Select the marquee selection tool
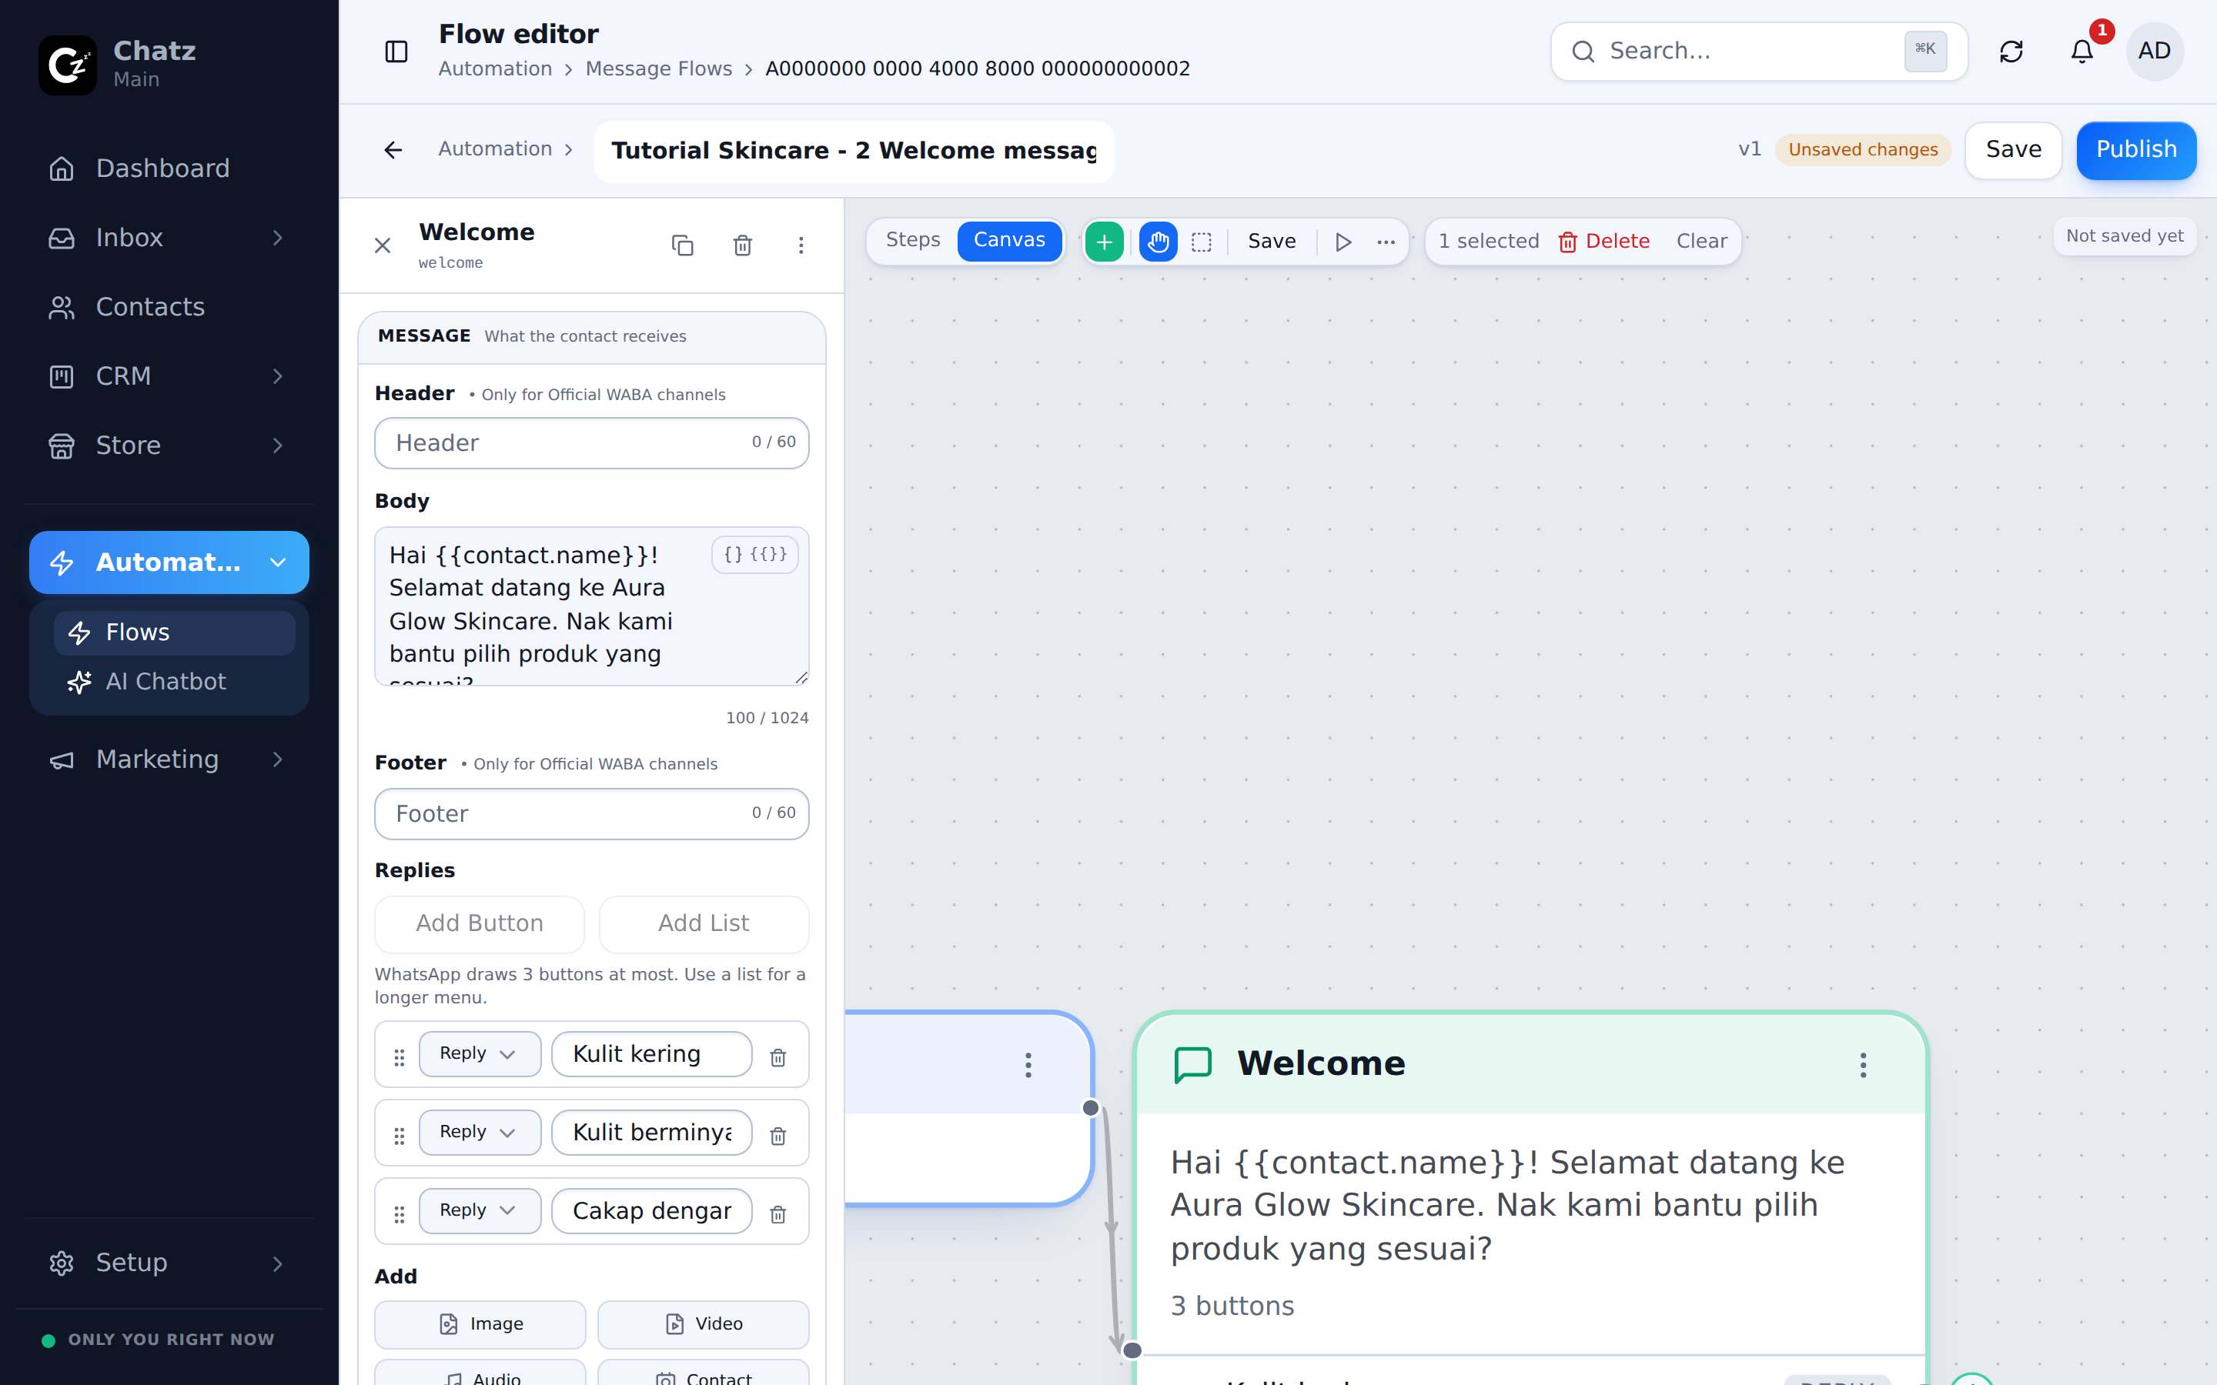This screenshot has width=2217, height=1385. 1201,242
